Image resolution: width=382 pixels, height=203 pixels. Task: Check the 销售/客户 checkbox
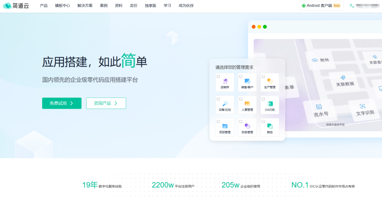coord(241,77)
